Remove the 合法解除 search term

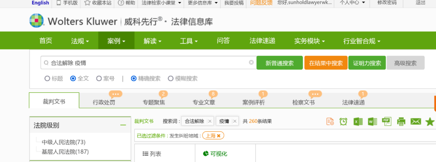tap(210, 121)
